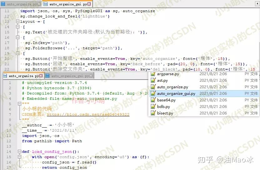This screenshot has width=260, height=170.
Task: Click the argparse.py file icon
Action: tap(153, 74)
